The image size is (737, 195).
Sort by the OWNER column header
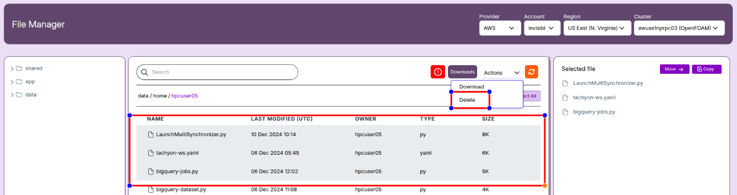click(366, 119)
